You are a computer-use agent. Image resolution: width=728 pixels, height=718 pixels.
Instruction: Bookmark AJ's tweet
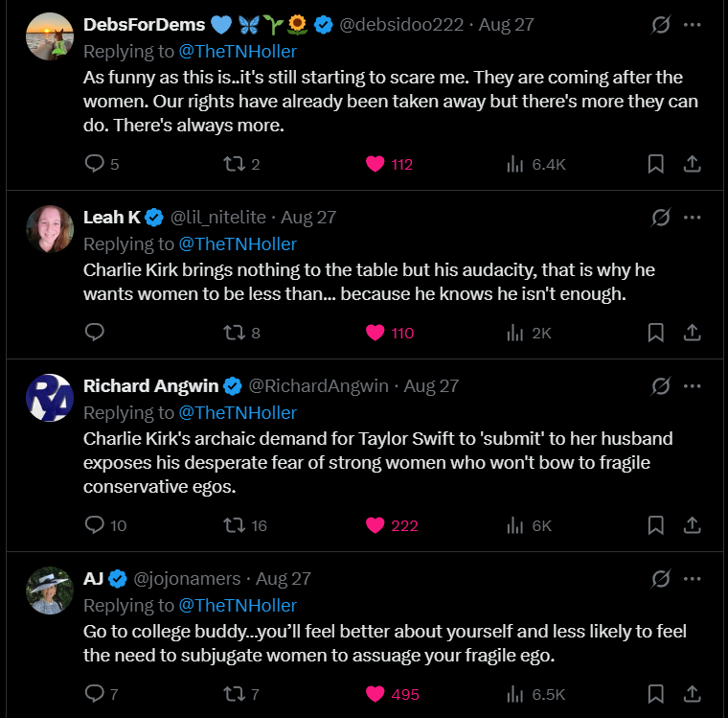point(656,694)
